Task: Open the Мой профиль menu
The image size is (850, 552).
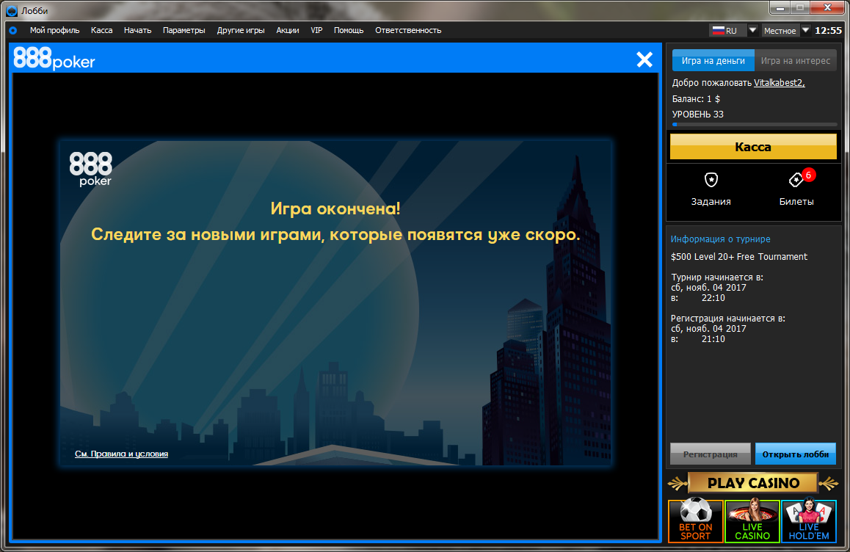Action: tap(54, 30)
